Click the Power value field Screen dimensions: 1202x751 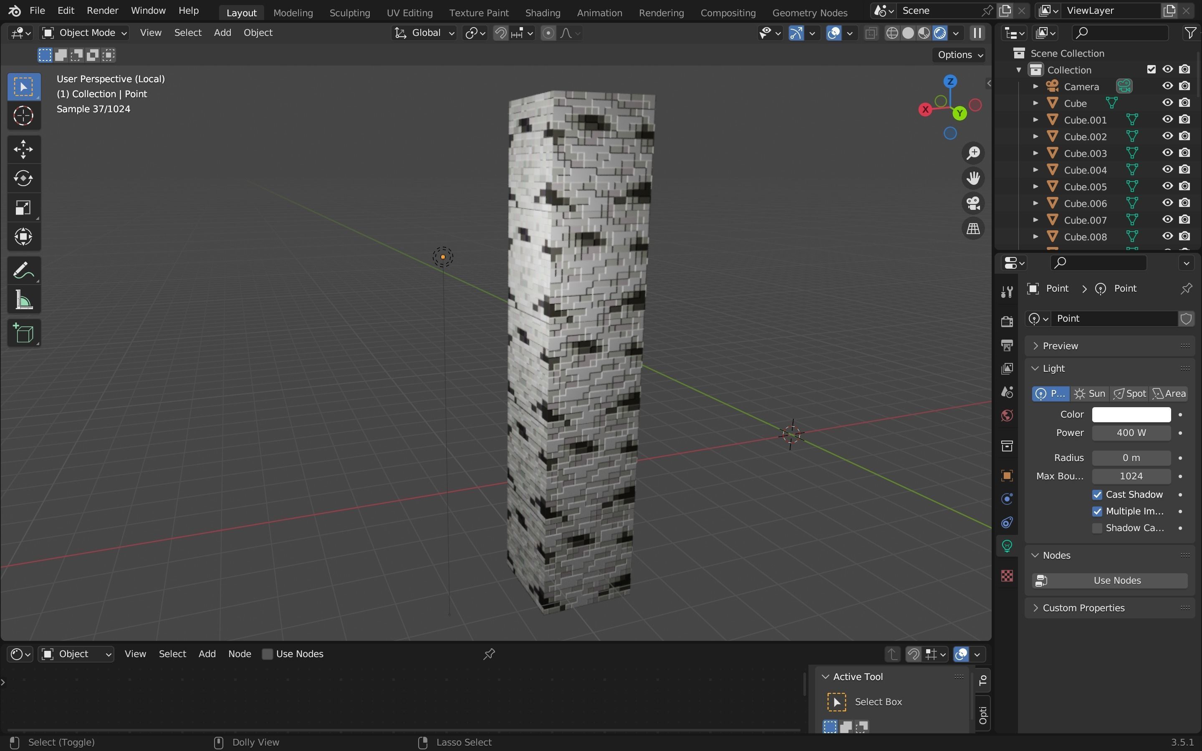1131,433
